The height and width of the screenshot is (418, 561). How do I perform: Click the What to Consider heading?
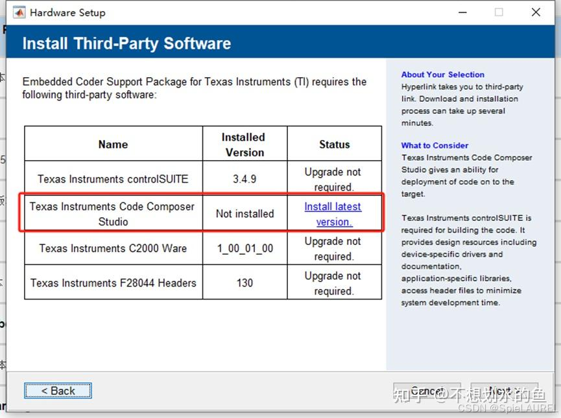point(435,145)
